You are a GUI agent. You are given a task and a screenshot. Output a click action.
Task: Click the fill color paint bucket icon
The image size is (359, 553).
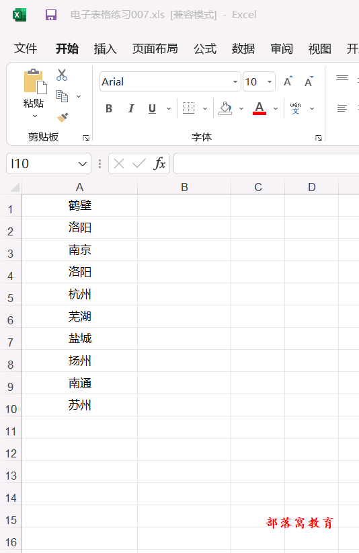pos(225,108)
